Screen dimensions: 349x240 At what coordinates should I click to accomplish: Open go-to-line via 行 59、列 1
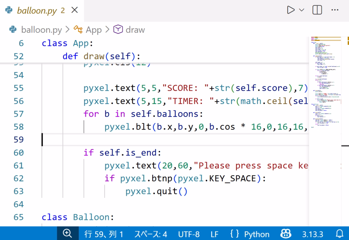click(x=104, y=234)
